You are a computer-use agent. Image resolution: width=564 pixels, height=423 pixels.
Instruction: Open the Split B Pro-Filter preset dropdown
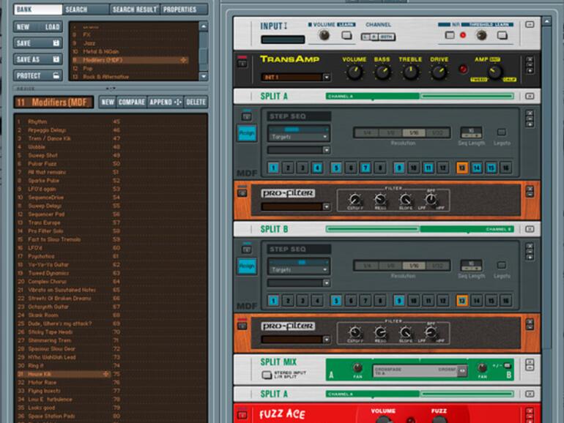click(326, 339)
